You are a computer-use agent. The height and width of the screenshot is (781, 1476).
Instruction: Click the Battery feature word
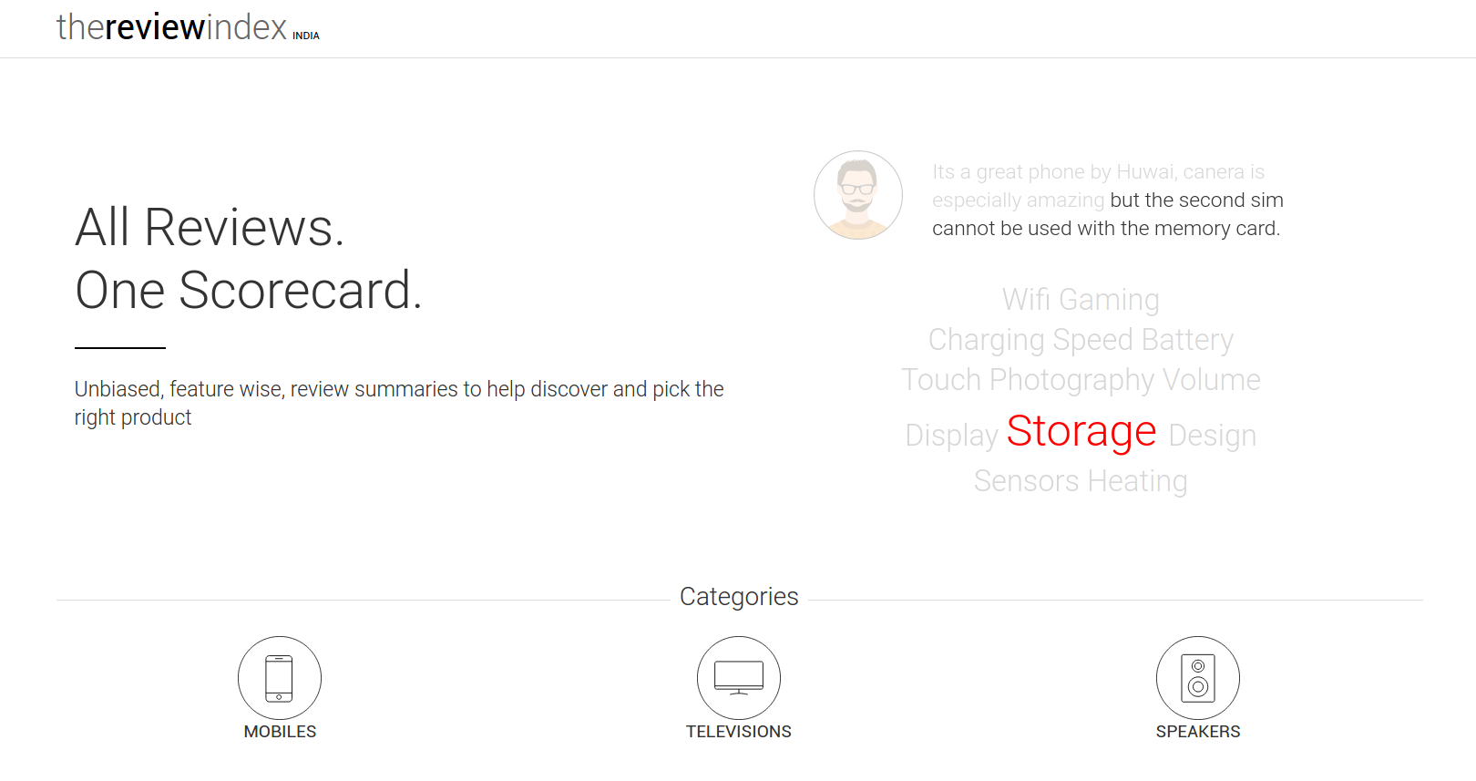1187,340
